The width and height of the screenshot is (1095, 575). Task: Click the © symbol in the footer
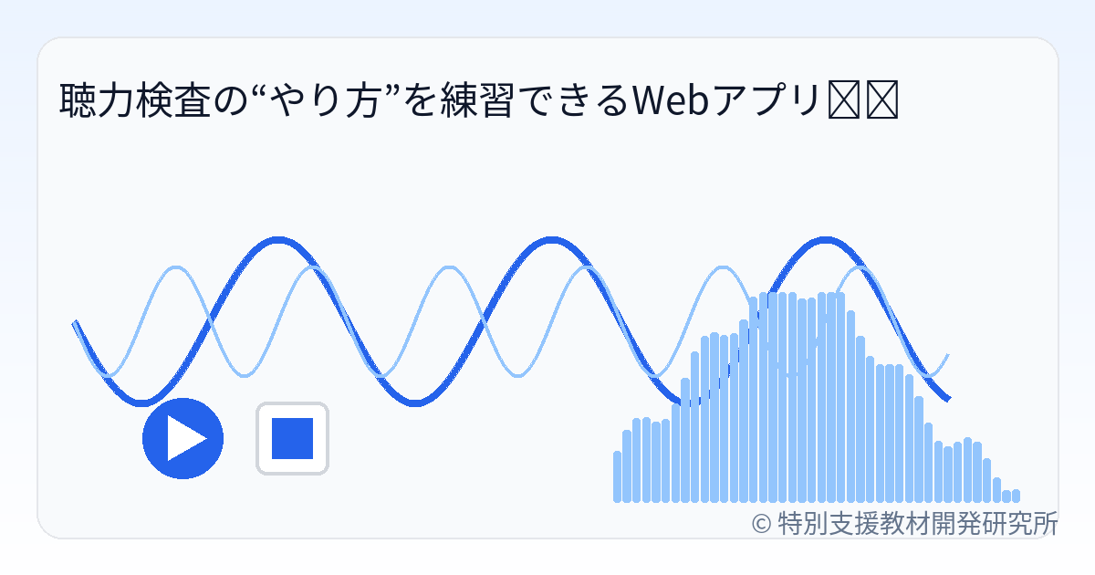click(x=761, y=524)
